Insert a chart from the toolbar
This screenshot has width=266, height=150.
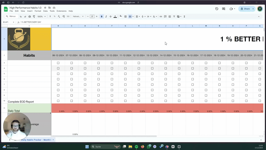coord(170,16)
